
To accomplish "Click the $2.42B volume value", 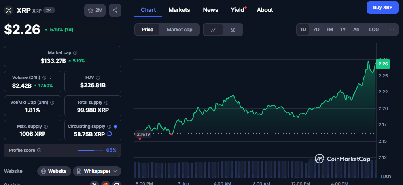I will pos(22,86).
